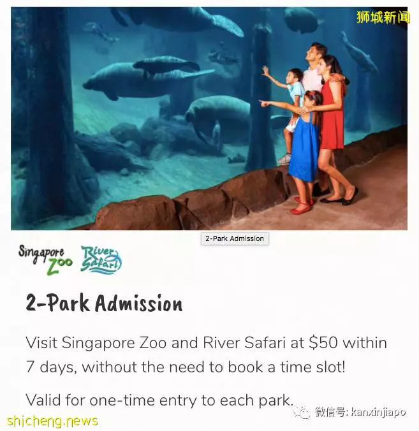Click the Singapore Zoo logo

[46, 259]
